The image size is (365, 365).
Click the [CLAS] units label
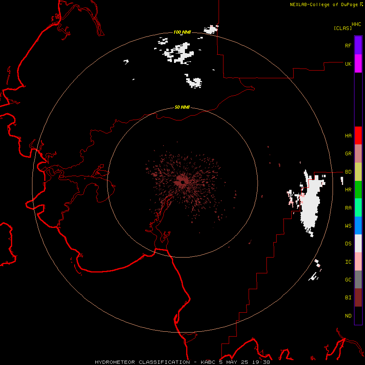point(343,28)
